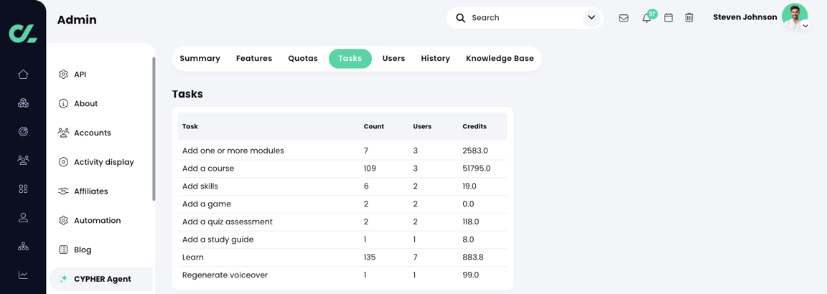Image resolution: width=827 pixels, height=294 pixels.
Task: Click the analytics chart icon in rail
Action: click(x=23, y=275)
